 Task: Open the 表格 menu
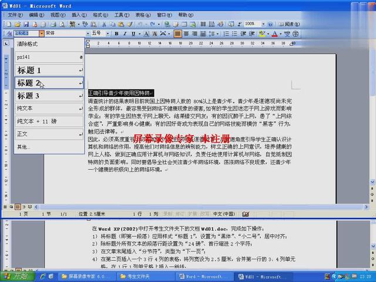click(x=143, y=15)
